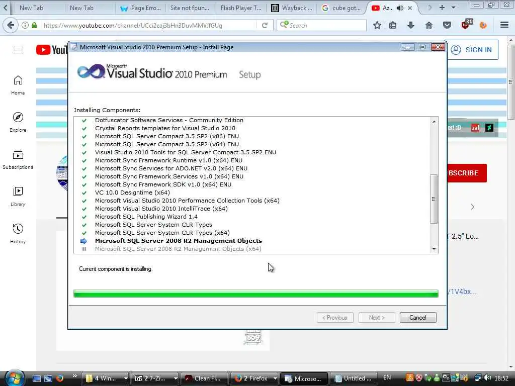Click the secure padlock icon
This screenshot has width=515, height=386.
coord(34,25)
